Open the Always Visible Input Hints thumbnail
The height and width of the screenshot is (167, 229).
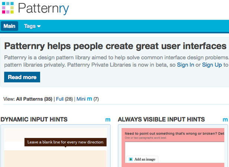173,146
